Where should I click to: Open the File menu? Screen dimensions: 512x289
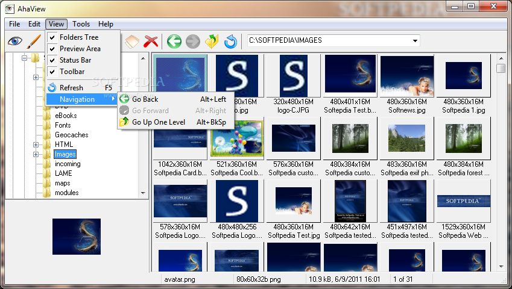coord(14,24)
